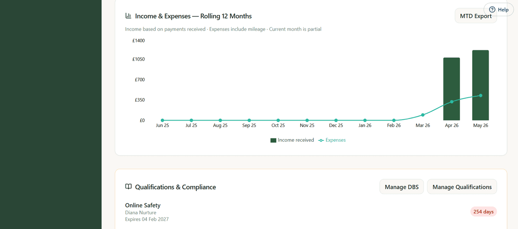Screen dimensions: 518x229
Task: Click the Income & Expenses — Rolling 12 Months heading
Action: pyautogui.click(x=193, y=16)
